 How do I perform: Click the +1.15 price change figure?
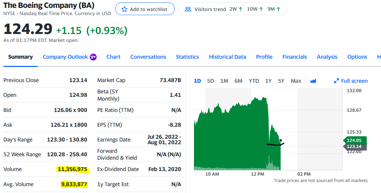point(69,31)
